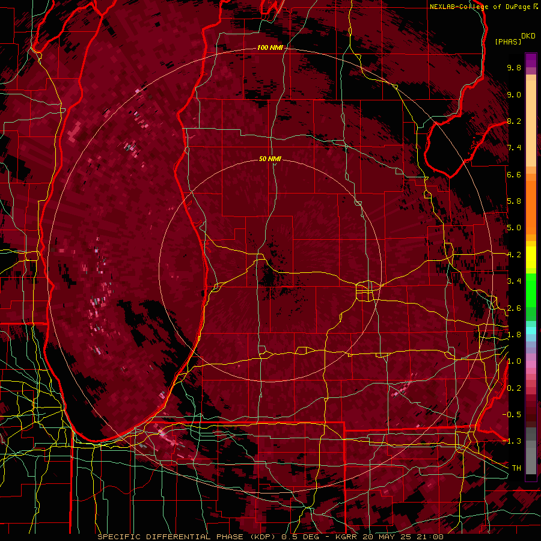The image size is (541, 541).
Task: Click the 5.0 value on the color scale
Action: 514,228
